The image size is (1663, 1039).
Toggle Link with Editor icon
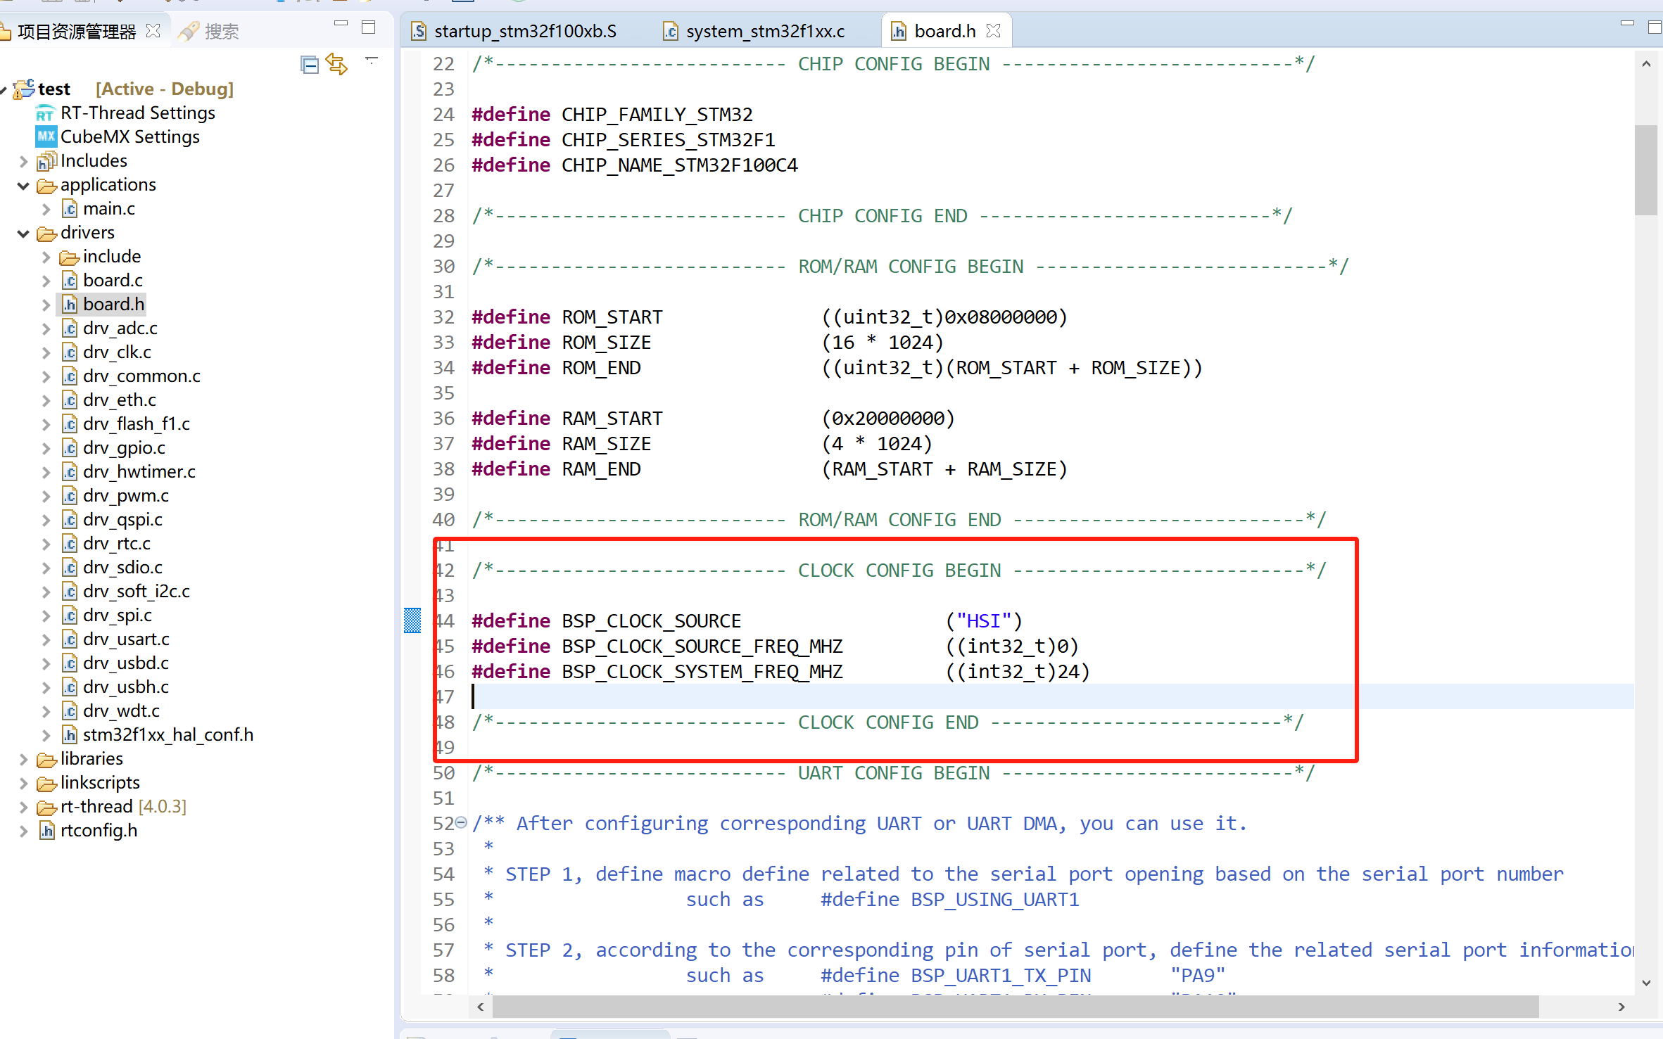coord(336,65)
